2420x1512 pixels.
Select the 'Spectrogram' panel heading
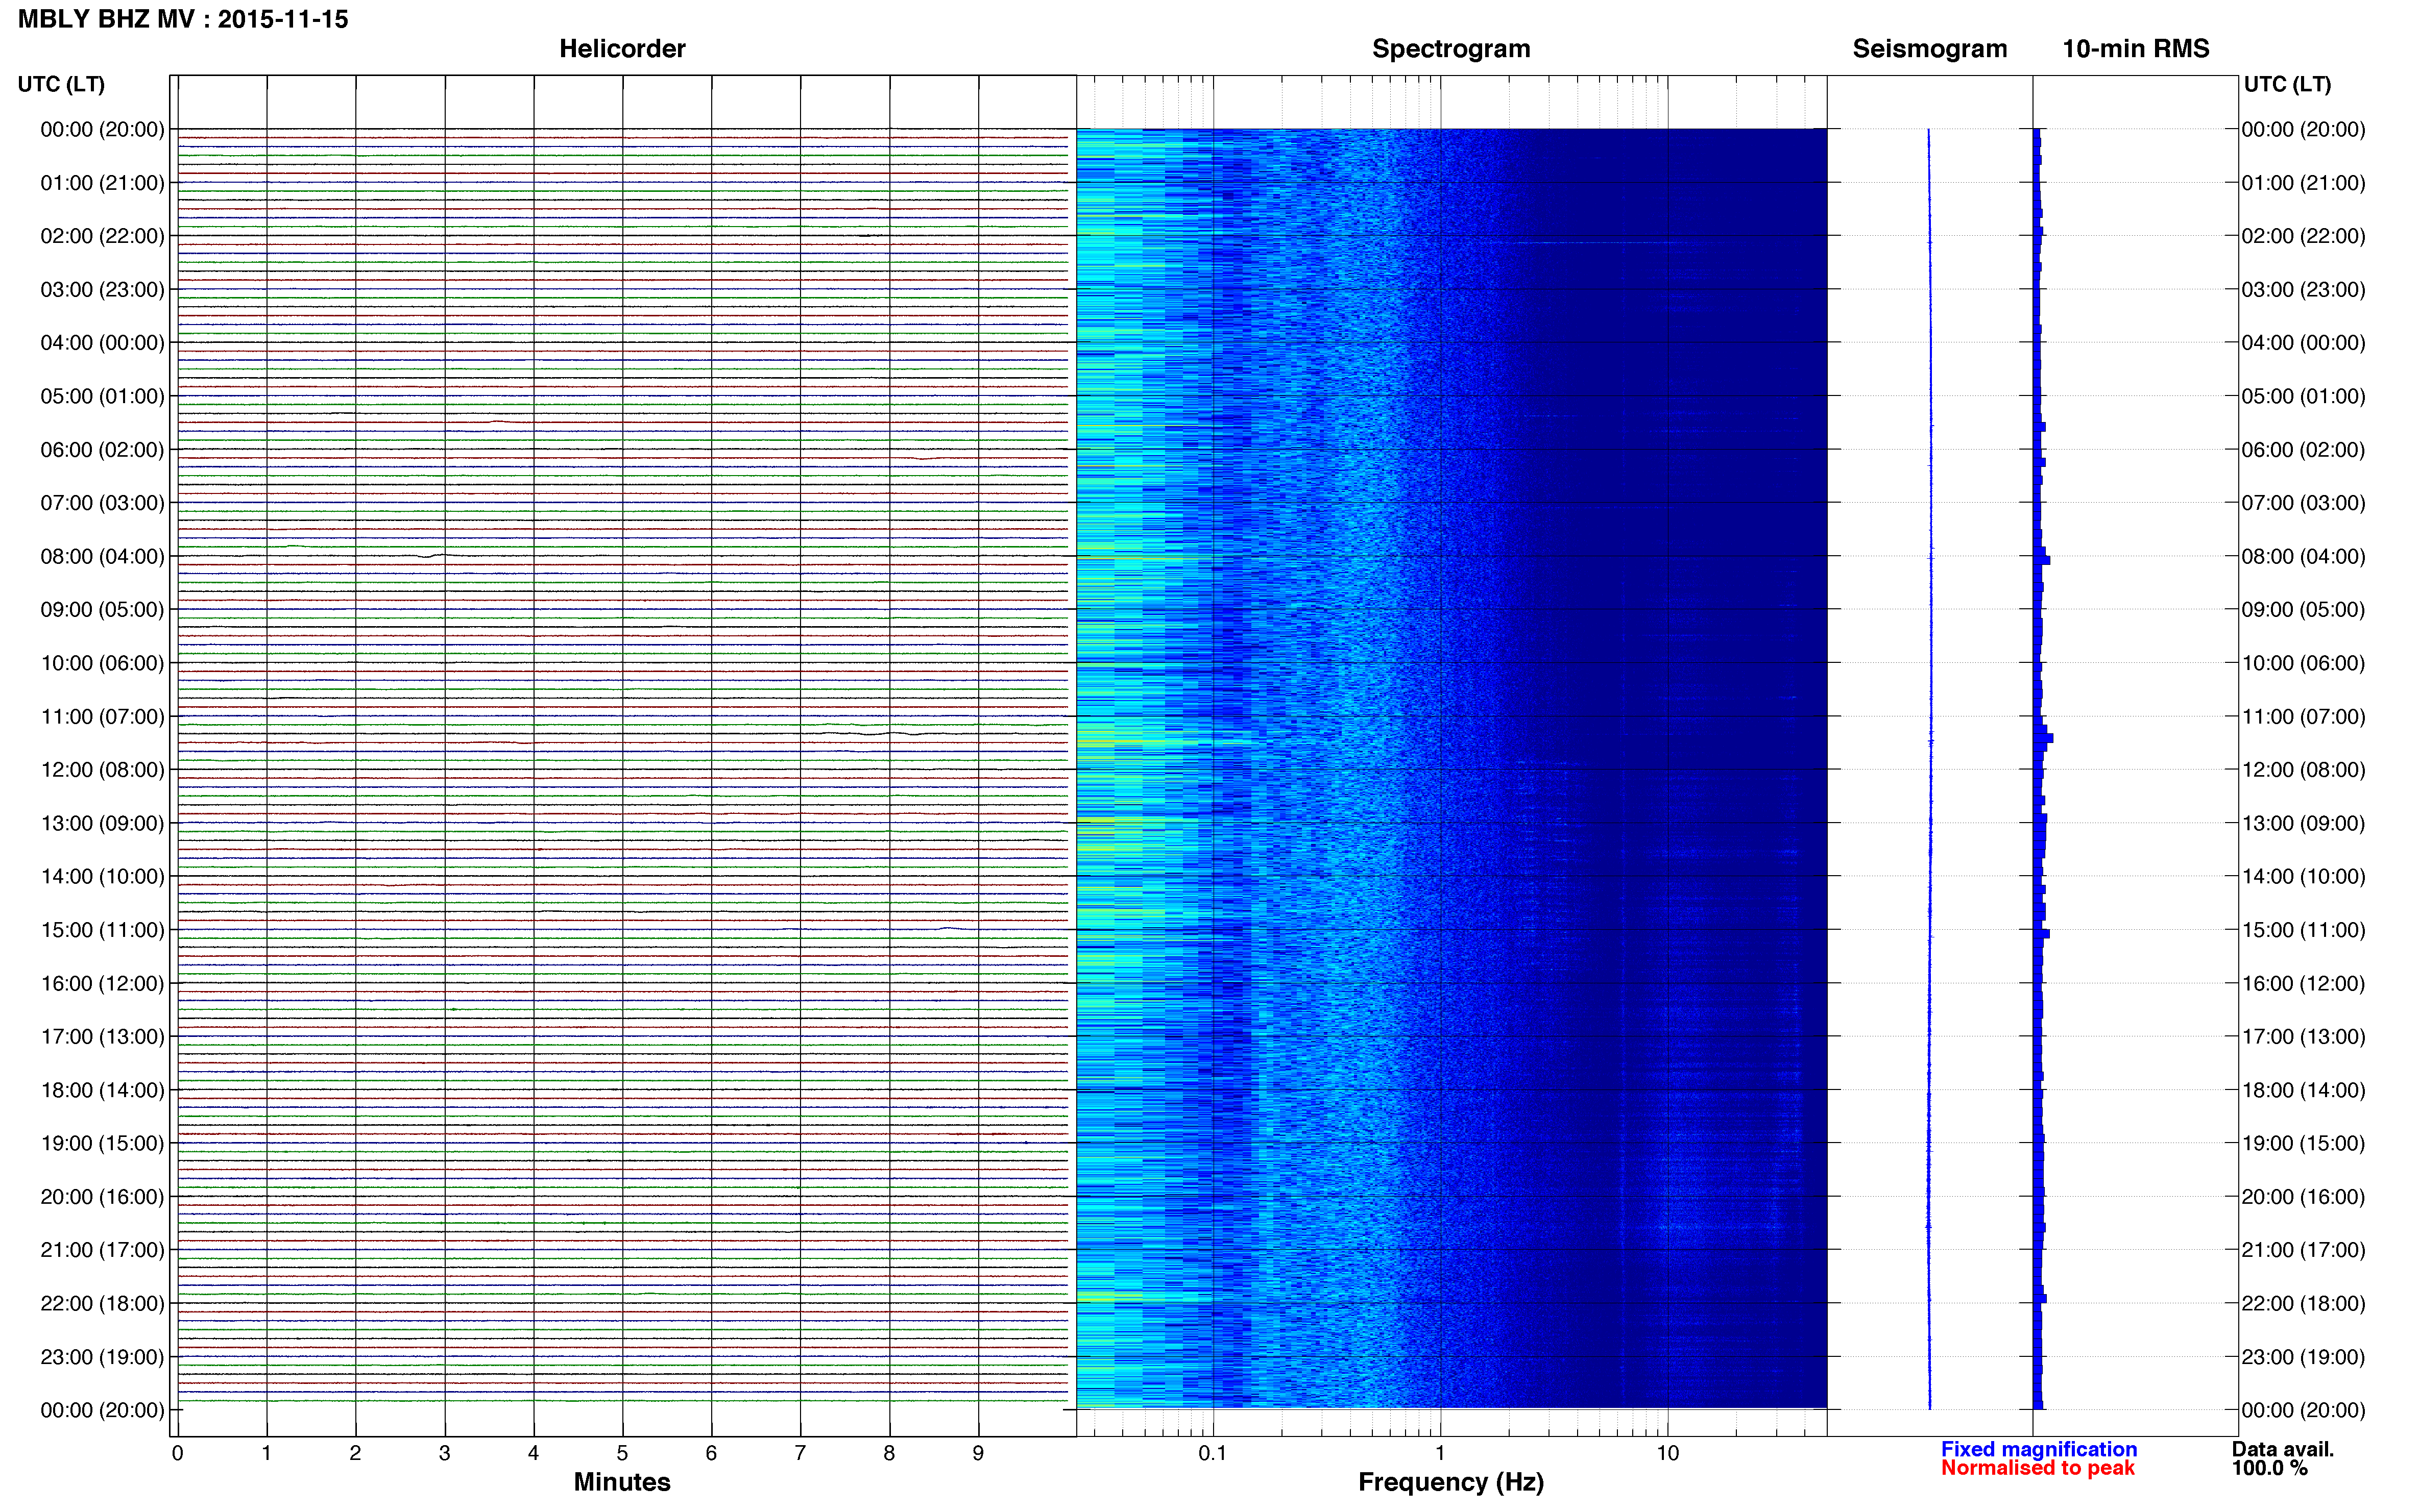tap(1450, 49)
